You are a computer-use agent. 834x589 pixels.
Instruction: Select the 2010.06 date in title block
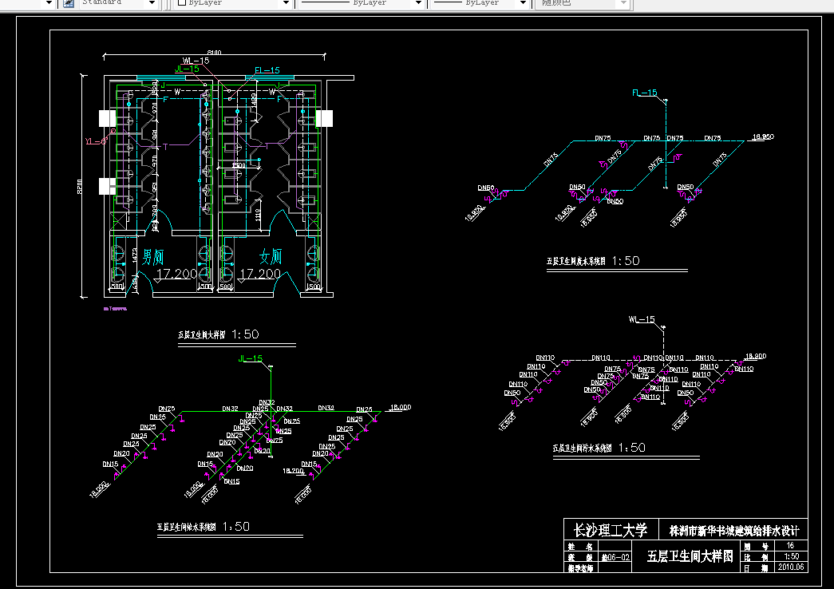[x=791, y=567]
